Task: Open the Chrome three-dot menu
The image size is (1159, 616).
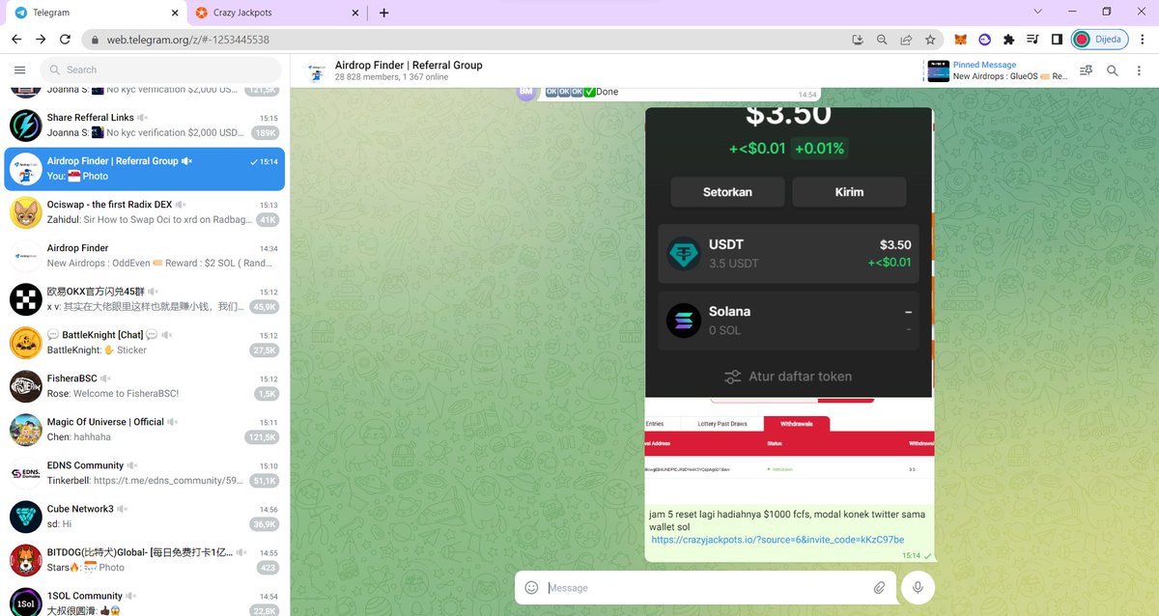Action: point(1143,40)
